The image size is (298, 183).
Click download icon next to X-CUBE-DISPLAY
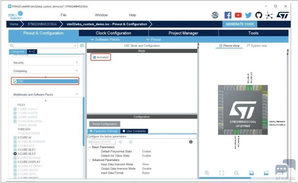click(x=15, y=162)
